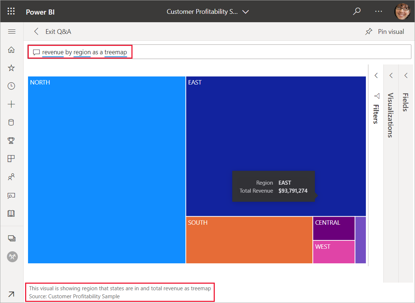Open the app launcher grid icon

(11, 11)
